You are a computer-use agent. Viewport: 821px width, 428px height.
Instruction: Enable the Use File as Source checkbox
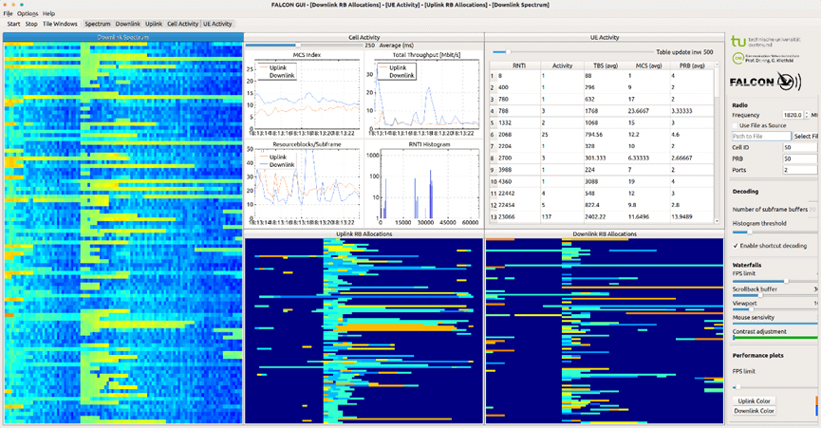pyautogui.click(x=737, y=125)
